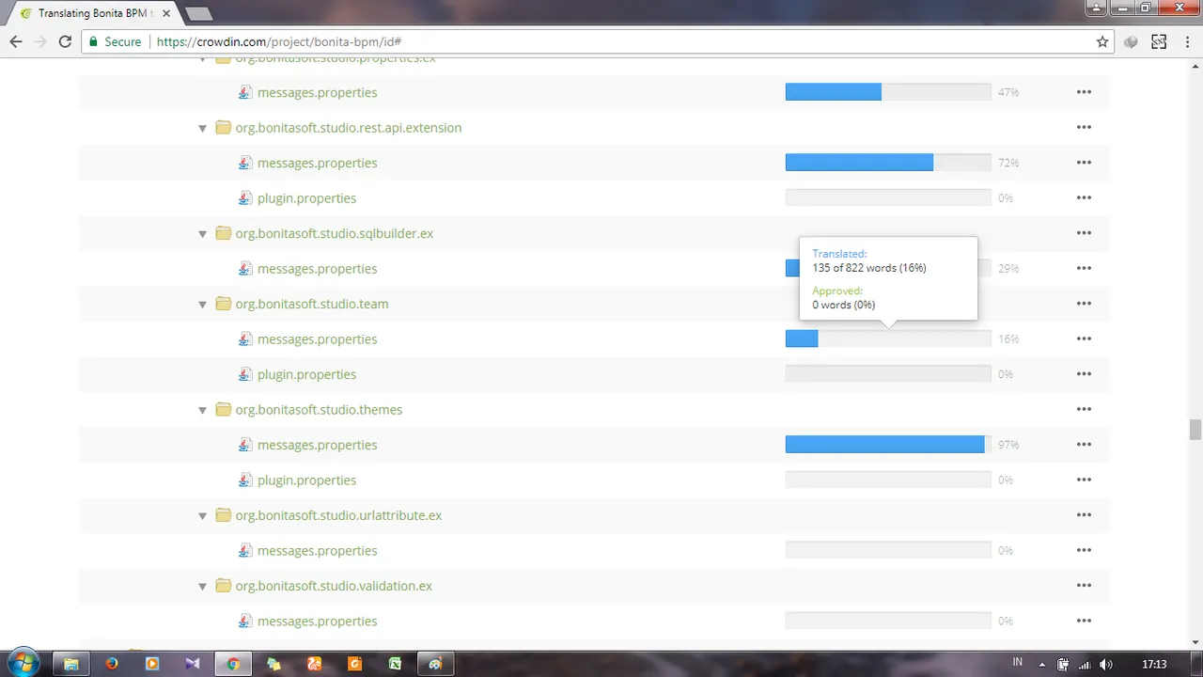The image size is (1203, 677).
Task: Click the volume icon in system tray
Action: 1106,665
